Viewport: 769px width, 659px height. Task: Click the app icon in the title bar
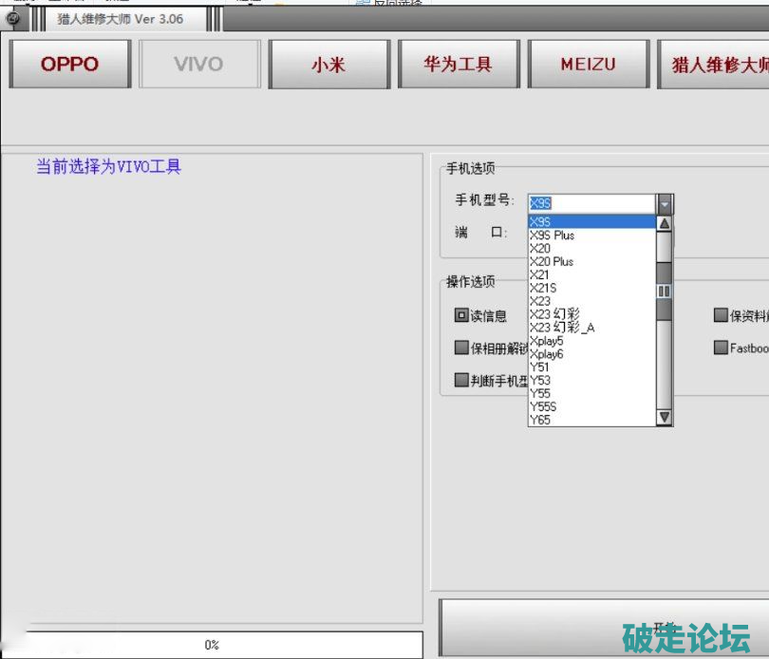click(12, 18)
